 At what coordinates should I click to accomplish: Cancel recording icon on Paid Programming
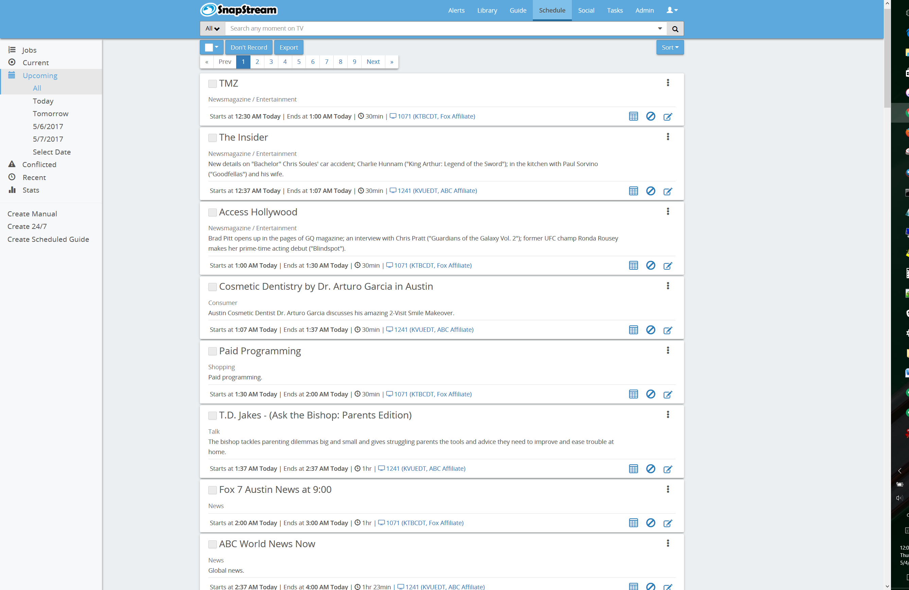[650, 394]
